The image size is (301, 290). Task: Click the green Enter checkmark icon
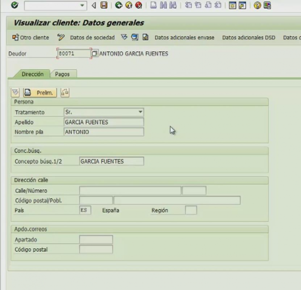coord(15,5)
